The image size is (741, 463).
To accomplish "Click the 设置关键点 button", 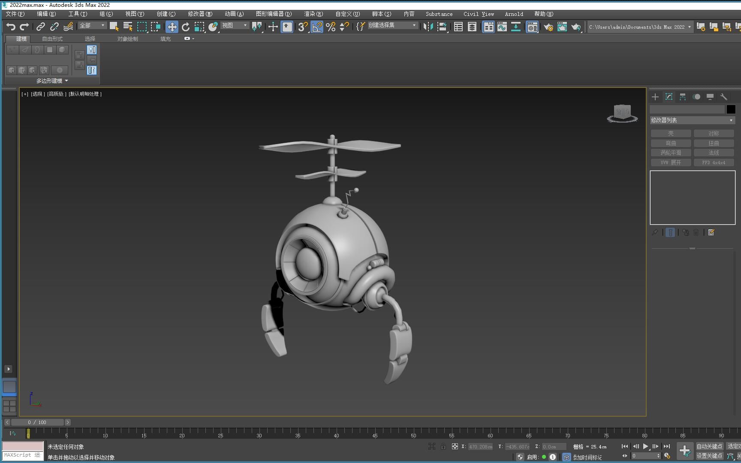I will 709,456.
